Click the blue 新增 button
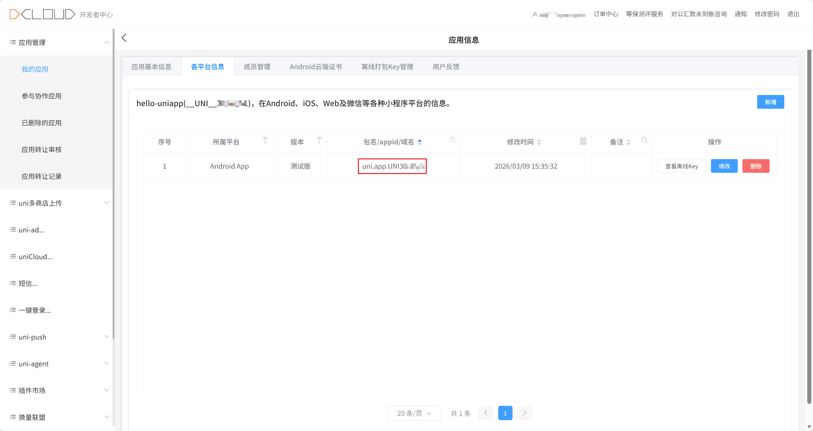 point(770,102)
